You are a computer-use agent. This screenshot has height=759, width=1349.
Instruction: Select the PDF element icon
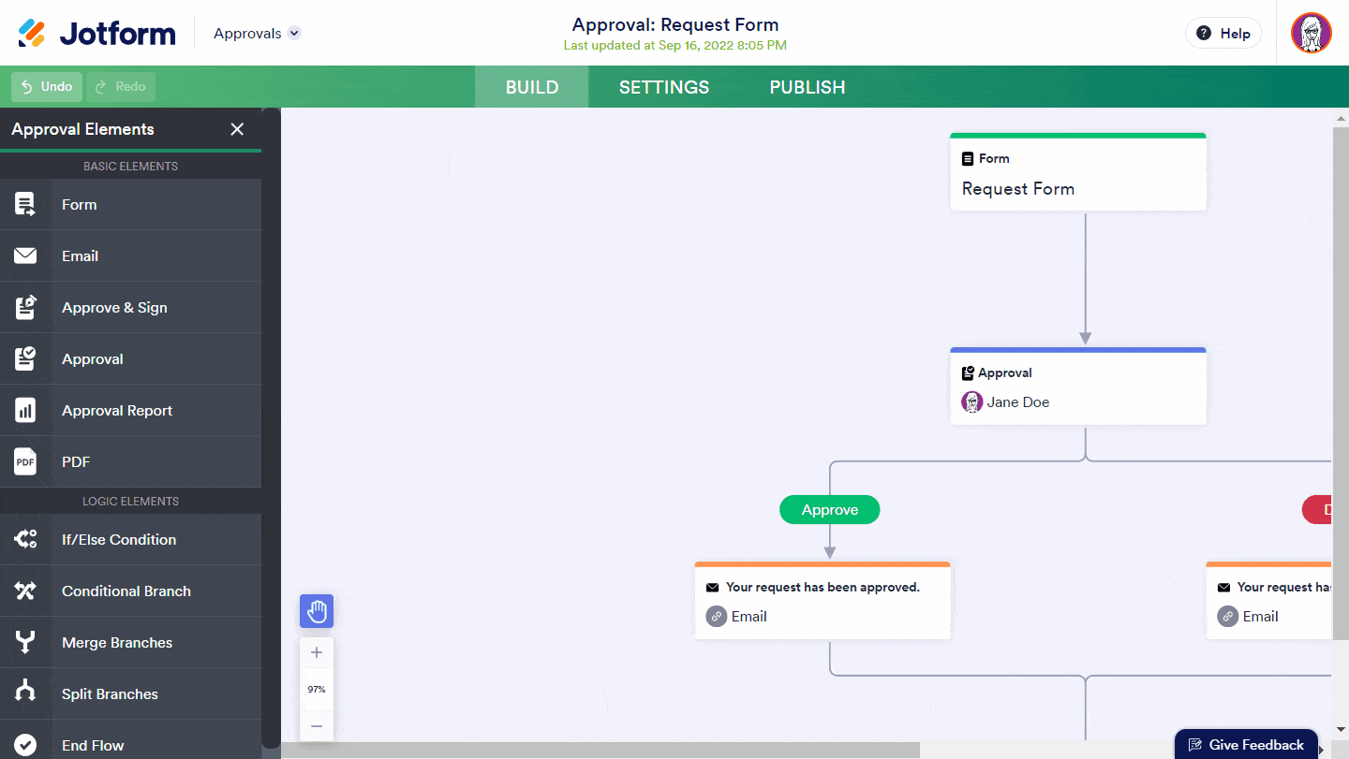pyautogui.click(x=25, y=461)
